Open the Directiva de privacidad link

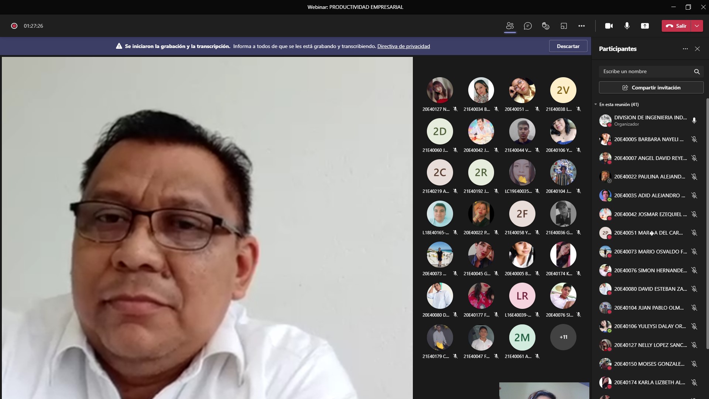click(404, 46)
